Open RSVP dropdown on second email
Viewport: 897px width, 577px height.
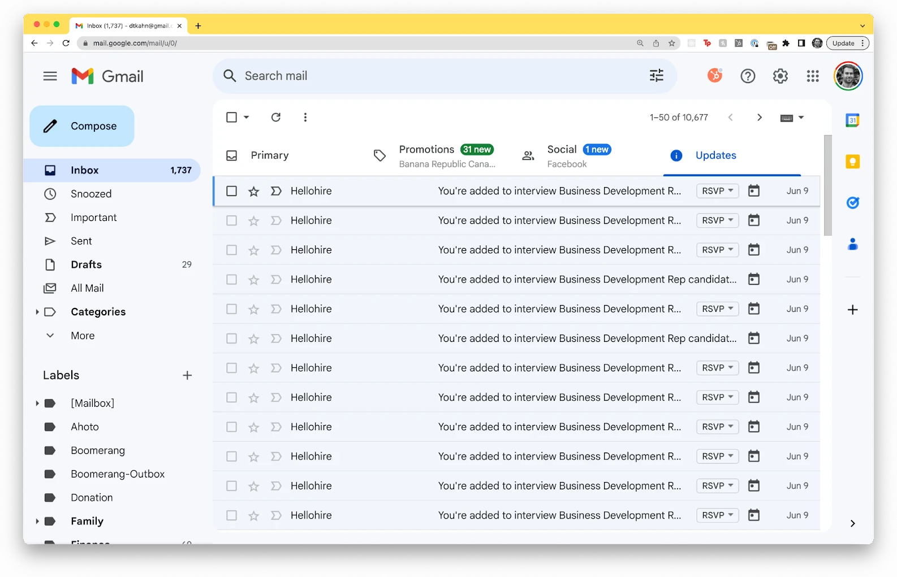717,220
